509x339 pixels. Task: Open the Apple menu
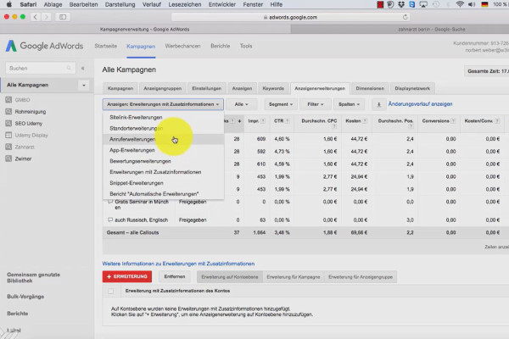tap(8, 4)
